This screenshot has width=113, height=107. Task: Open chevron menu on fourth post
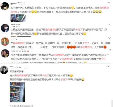pyautogui.click(x=110, y=50)
